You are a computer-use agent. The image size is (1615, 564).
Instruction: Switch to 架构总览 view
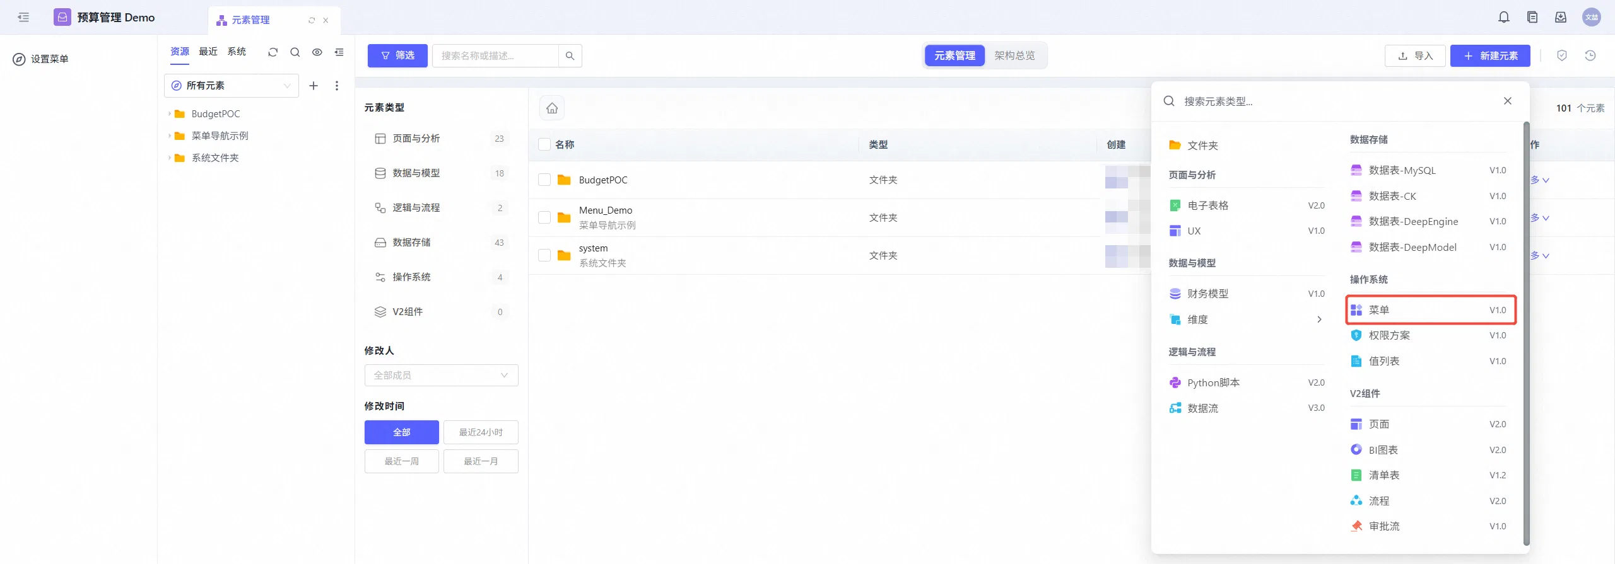tap(1014, 55)
